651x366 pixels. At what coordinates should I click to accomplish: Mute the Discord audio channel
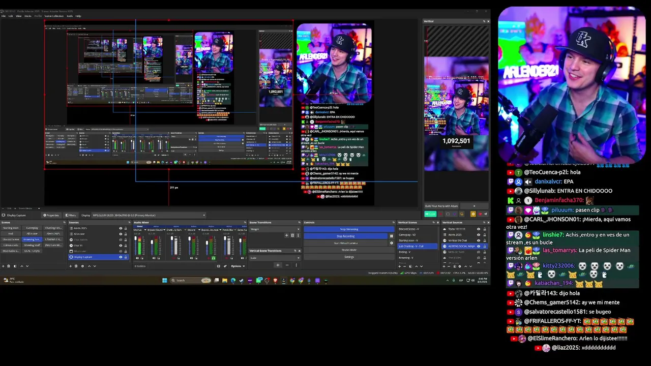pyautogui.click(x=191, y=258)
